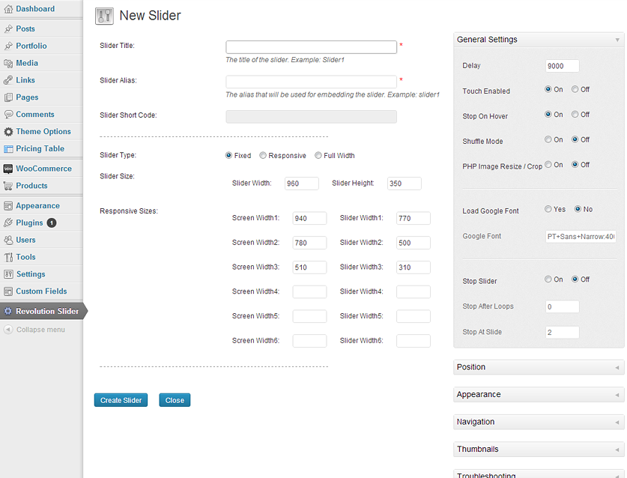This screenshot has height=478, width=627.
Task: Click the Media icon in sidebar
Action: click(8, 63)
